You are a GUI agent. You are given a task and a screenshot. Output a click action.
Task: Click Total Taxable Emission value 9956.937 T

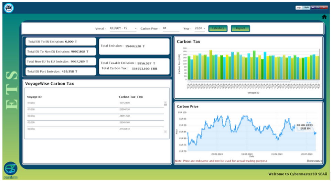[x=146, y=63]
